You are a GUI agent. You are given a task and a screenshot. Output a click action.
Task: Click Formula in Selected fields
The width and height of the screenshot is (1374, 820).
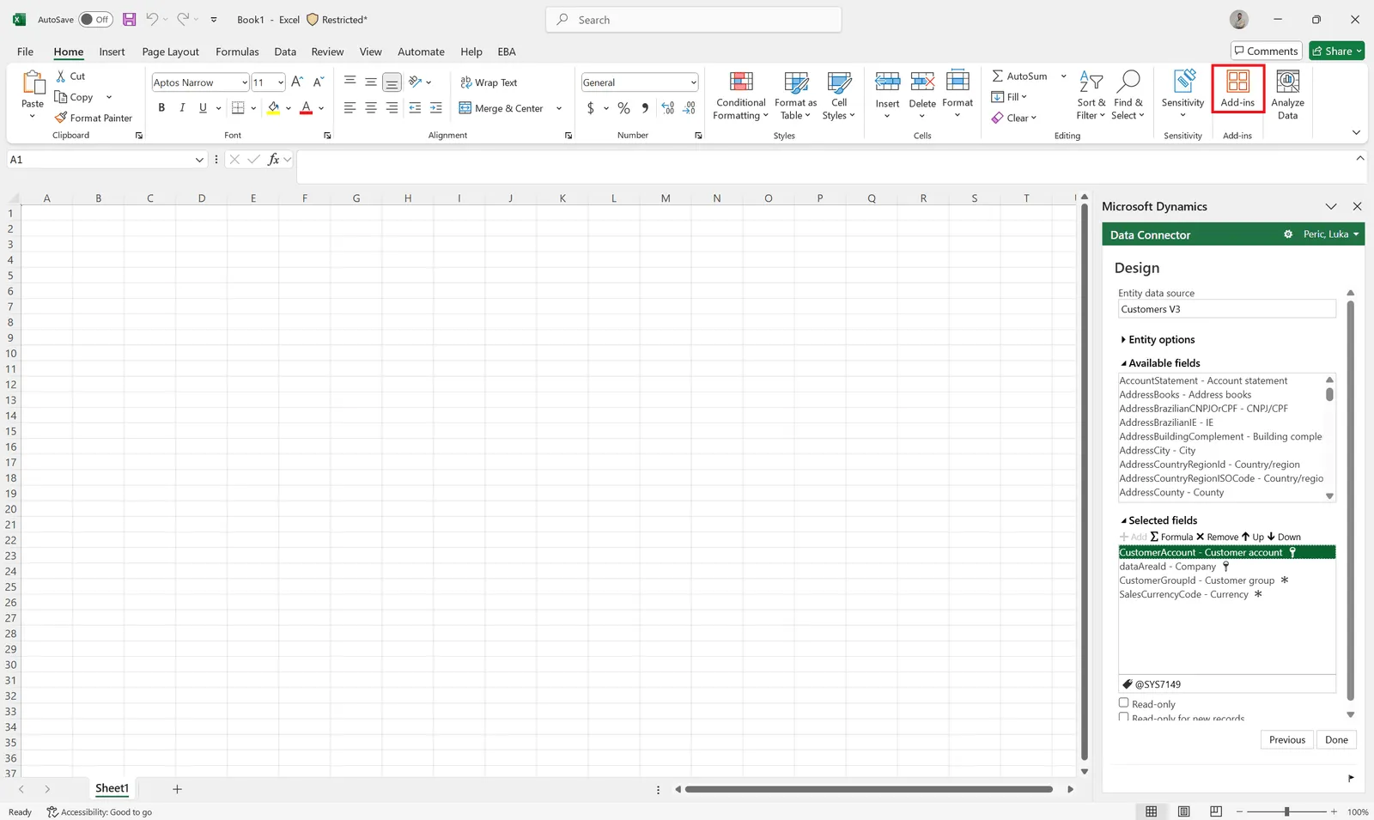point(1171,537)
